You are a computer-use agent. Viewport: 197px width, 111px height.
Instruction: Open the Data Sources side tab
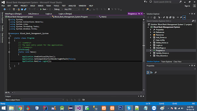2,38
